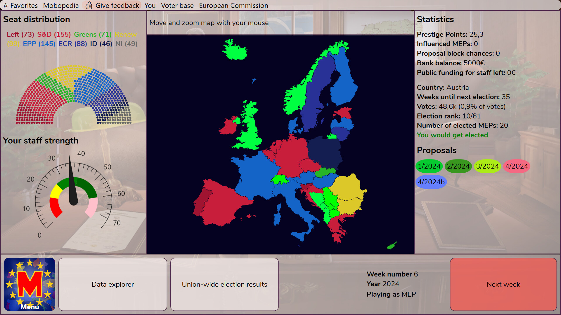Open European Commission menu item

tap(233, 6)
